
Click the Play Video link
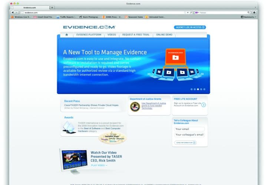click(x=99, y=165)
